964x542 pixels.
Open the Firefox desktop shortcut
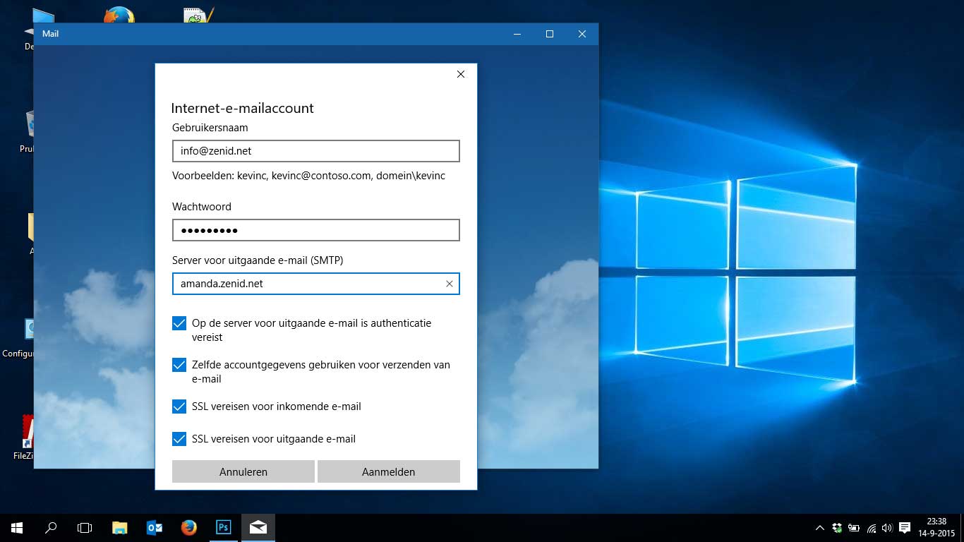(x=119, y=14)
